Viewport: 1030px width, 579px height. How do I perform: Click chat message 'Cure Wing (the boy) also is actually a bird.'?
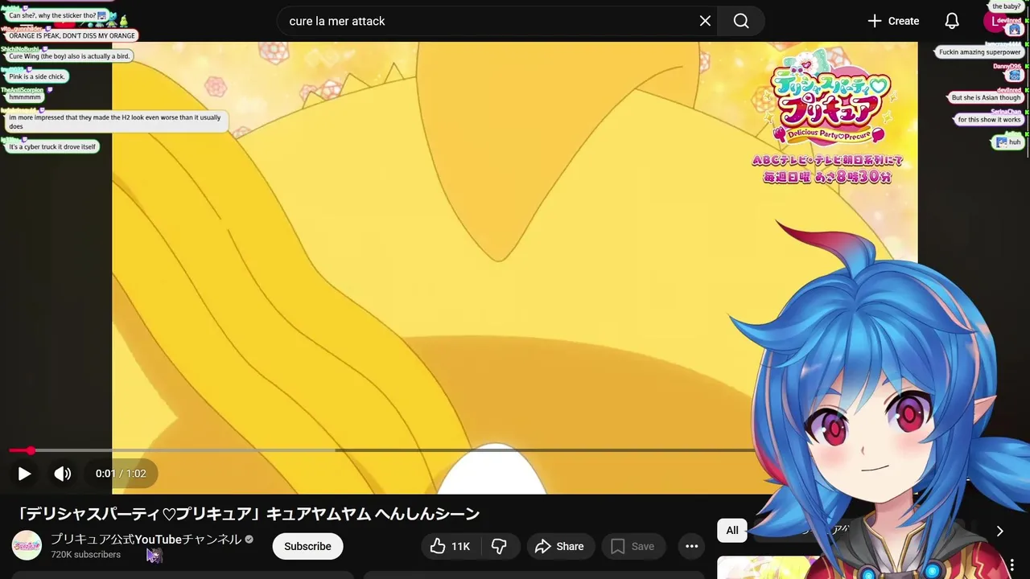click(x=69, y=56)
